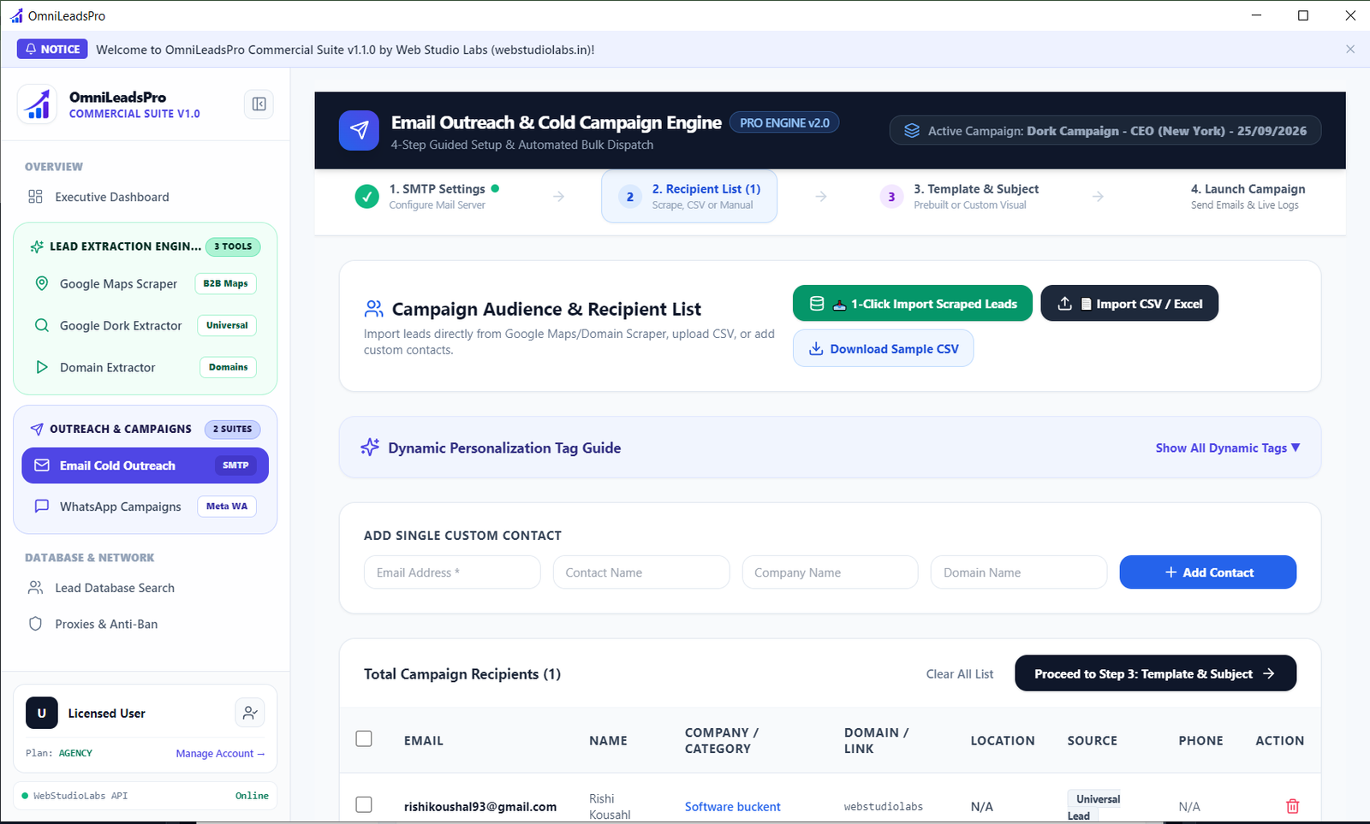Viewport: 1370px width, 824px height.
Task: Click the people icon beside Campaign Audience
Action: (x=374, y=308)
